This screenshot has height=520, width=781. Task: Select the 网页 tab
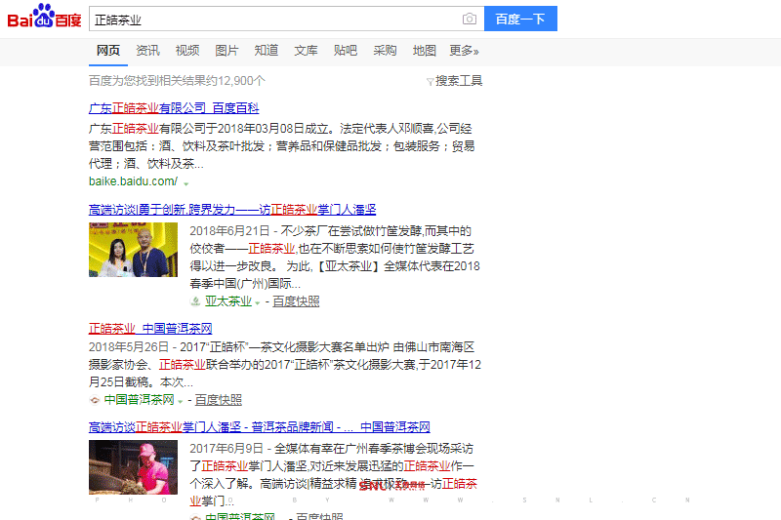point(108,51)
